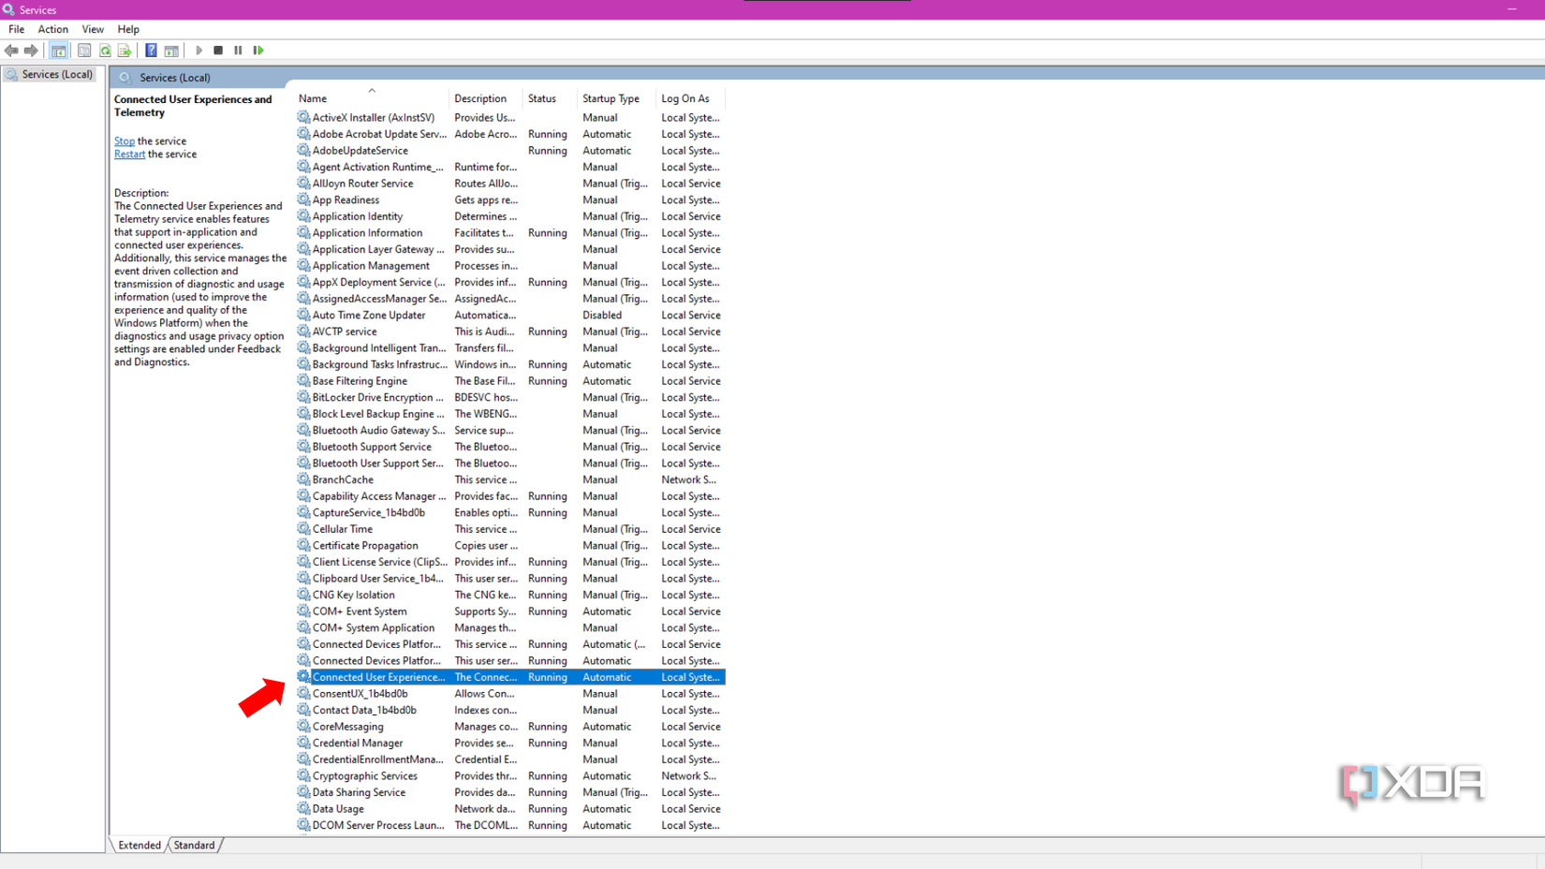Select the Cryptographic Services row
1545x869 pixels.
365,776
